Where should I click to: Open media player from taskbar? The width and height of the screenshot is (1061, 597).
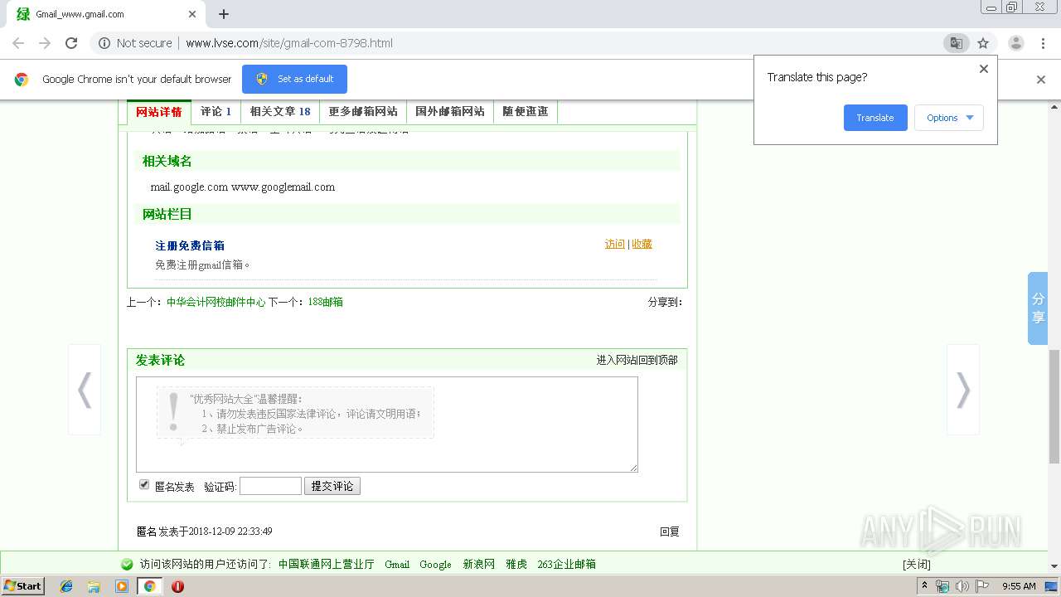tap(122, 586)
